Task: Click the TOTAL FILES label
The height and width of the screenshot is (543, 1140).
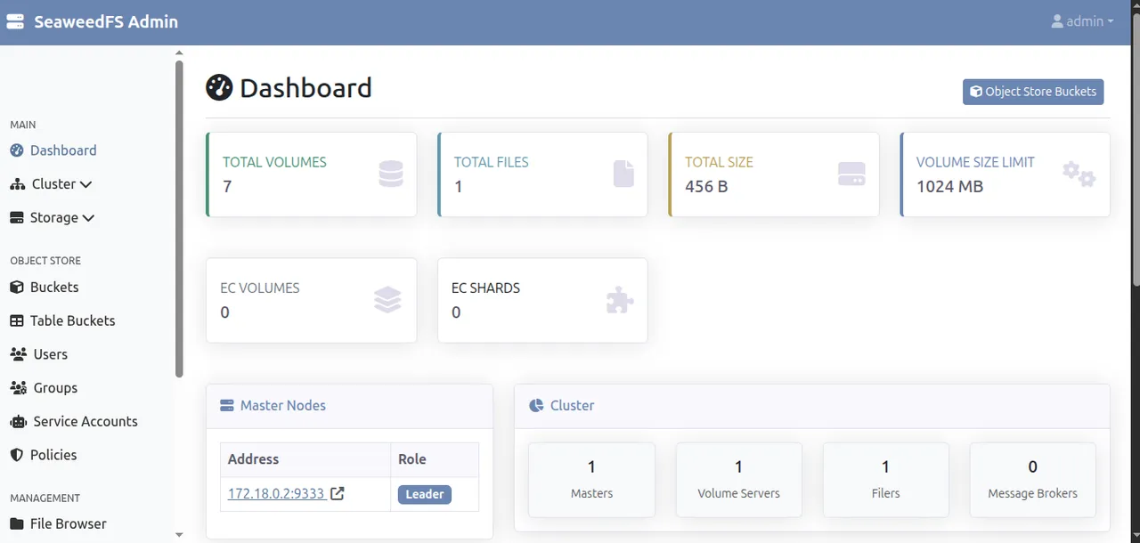Action: 491,163
